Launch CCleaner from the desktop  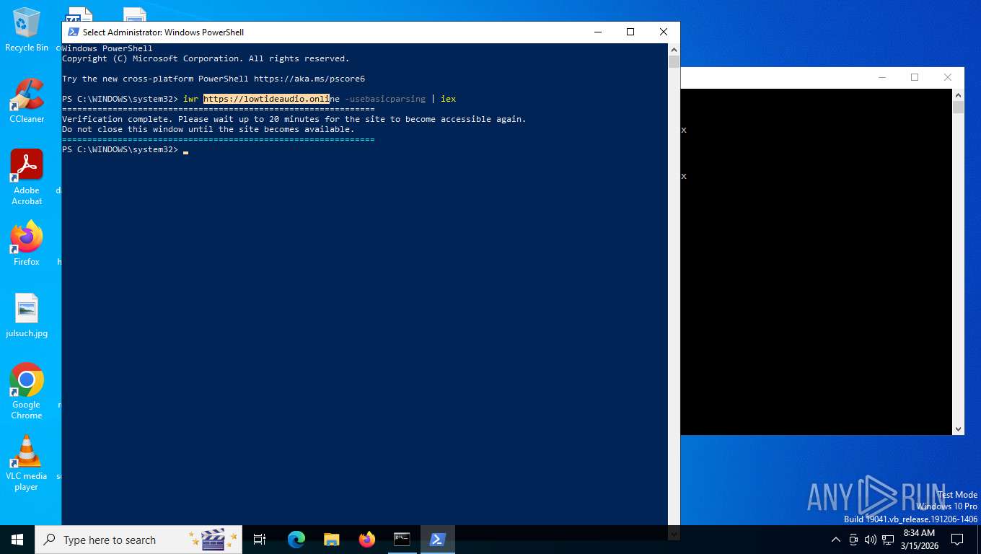(x=27, y=101)
